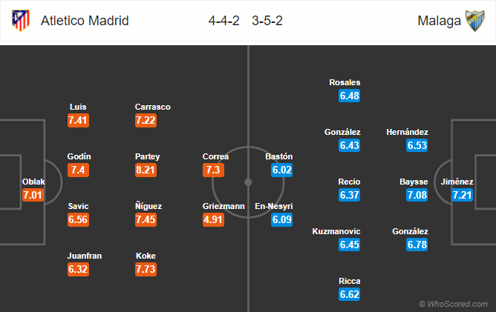The image size is (496, 312).
Task: Open the Atletico Madrid team name
Action: tap(85, 21)
